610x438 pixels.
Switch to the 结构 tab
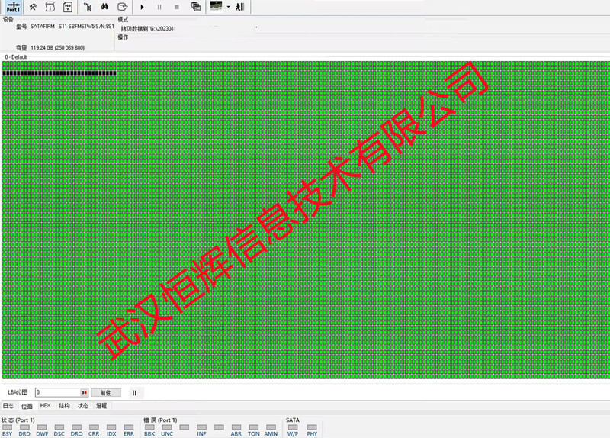coord(64,406)
